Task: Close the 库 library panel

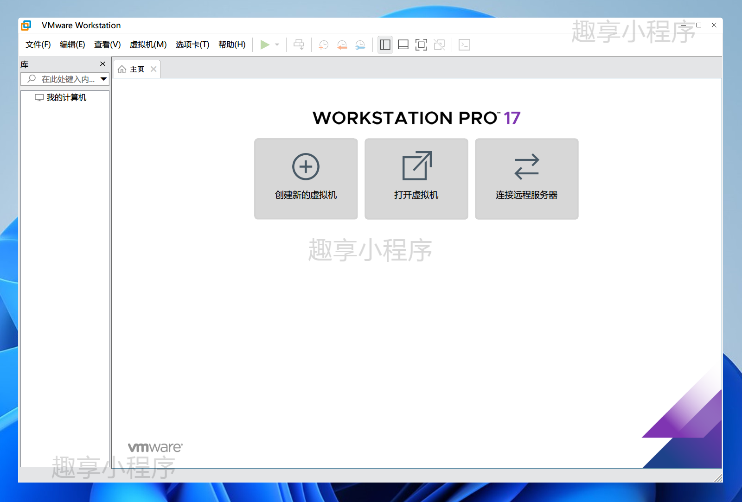Action: (x=103, y=64)
